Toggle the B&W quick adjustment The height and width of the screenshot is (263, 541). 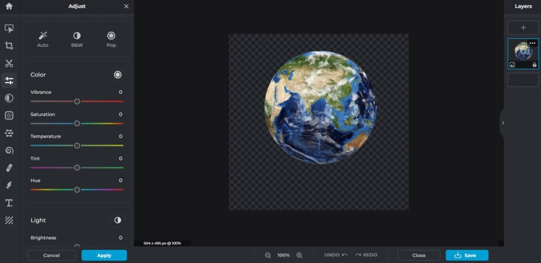77,39
